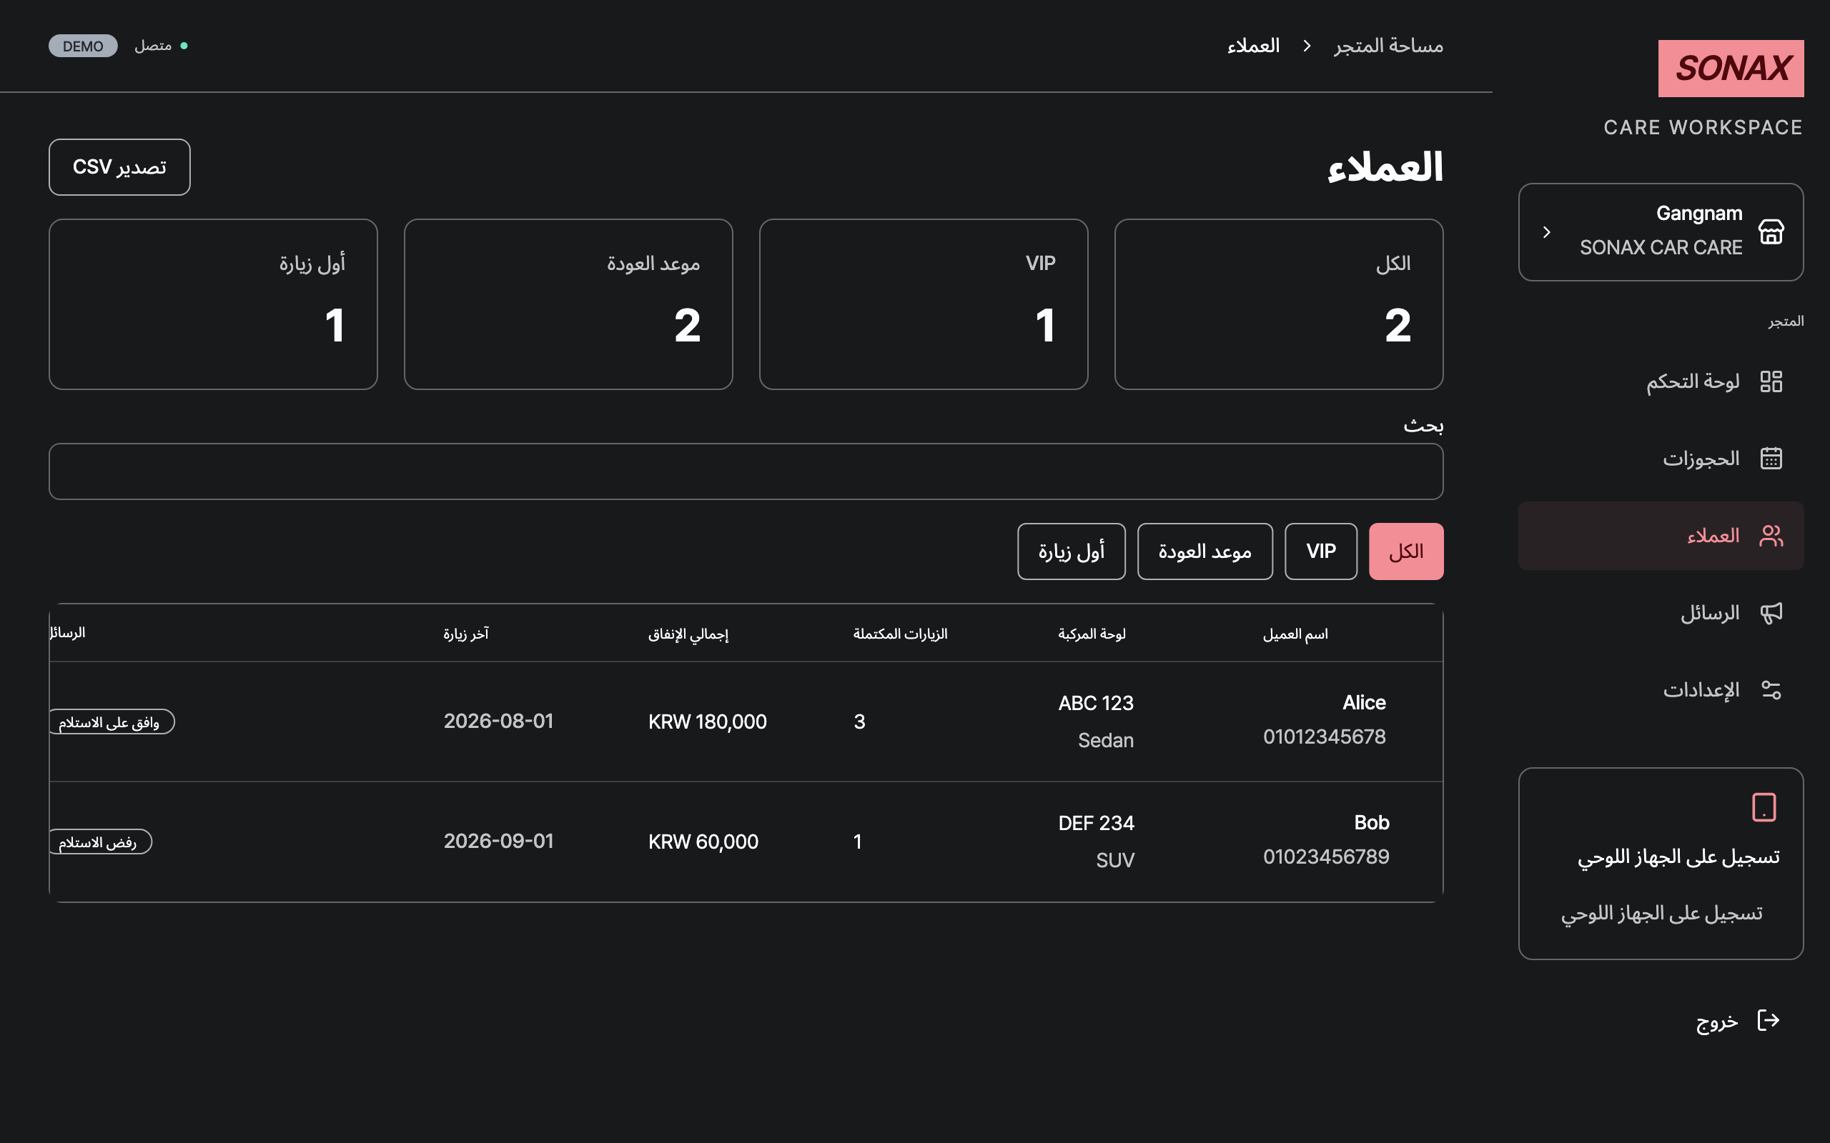Click the خروج logout icon

[x=1768, y=1020]
